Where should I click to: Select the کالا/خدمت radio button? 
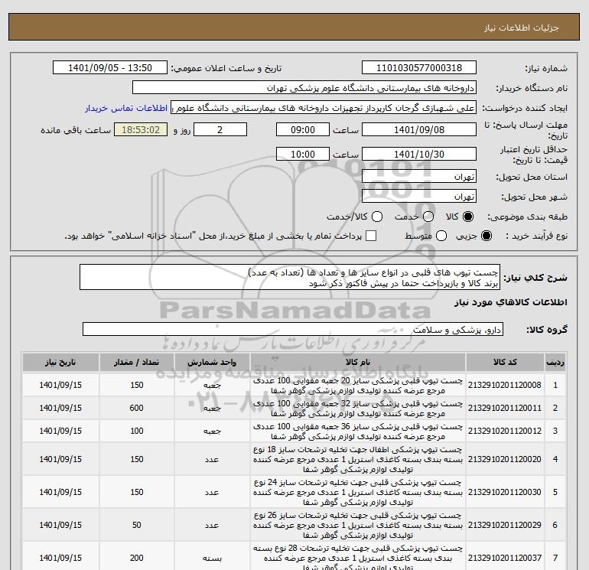[377, 217]
